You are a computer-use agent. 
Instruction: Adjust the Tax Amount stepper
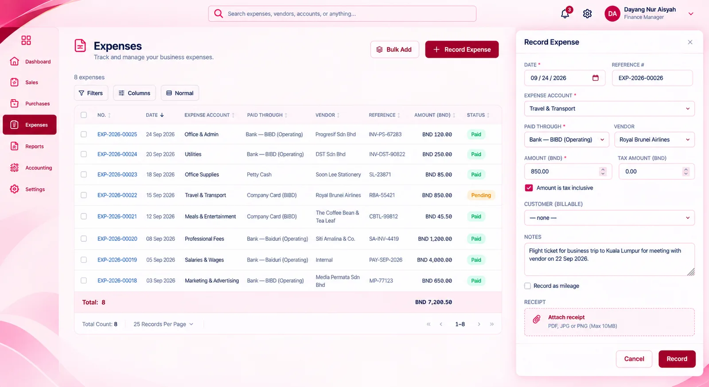point(686,171)
